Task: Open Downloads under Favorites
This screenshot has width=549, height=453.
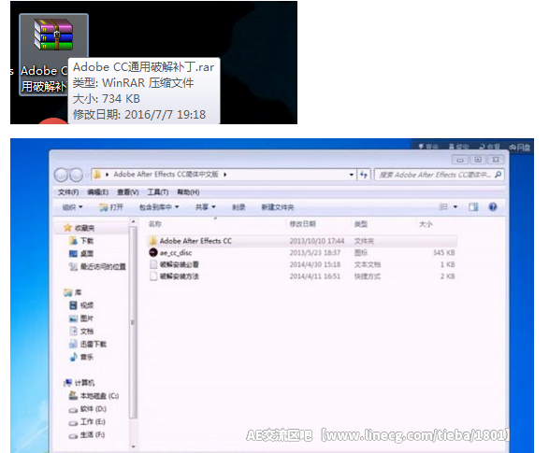Action: [81, 241]
